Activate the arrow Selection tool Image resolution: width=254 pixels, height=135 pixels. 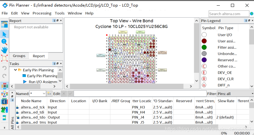pos(4,34)
